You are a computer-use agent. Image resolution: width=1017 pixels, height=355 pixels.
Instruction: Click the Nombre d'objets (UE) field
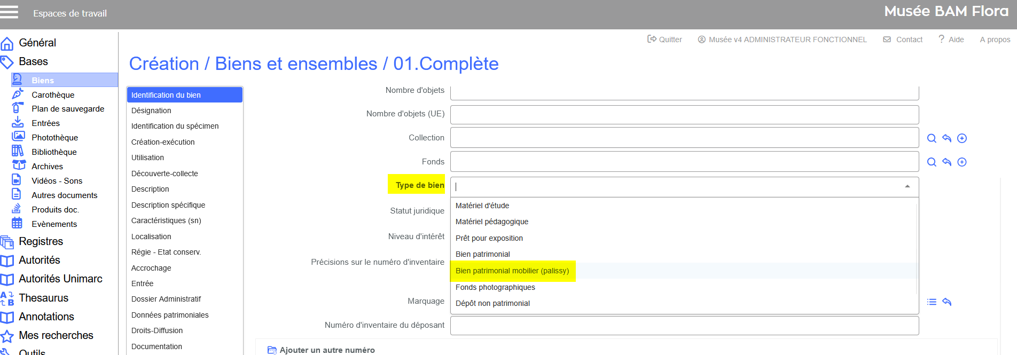pyautogui.click(x=684, y=114)
